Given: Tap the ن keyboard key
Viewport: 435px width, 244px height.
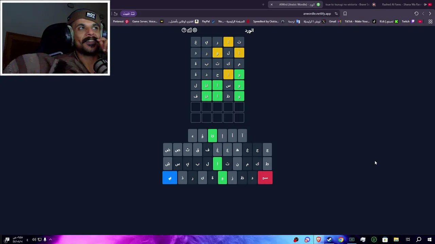Looking at the screenshot, I should pos(237,164).
